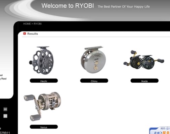Click RYOBI in the breadcrumb trail

coord(38,24)
